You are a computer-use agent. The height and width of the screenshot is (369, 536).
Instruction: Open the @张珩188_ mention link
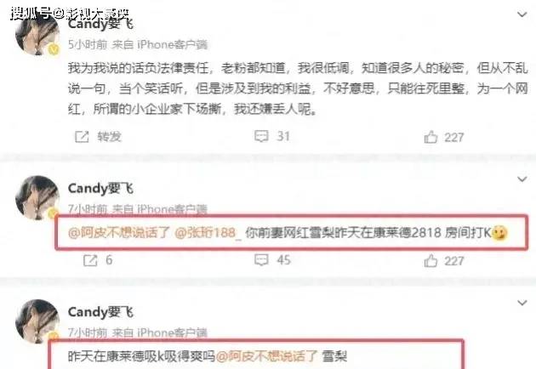tap(208, 233)
